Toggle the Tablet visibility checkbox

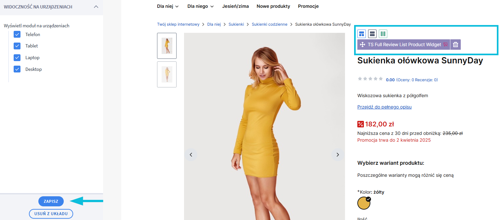[17, 46]
